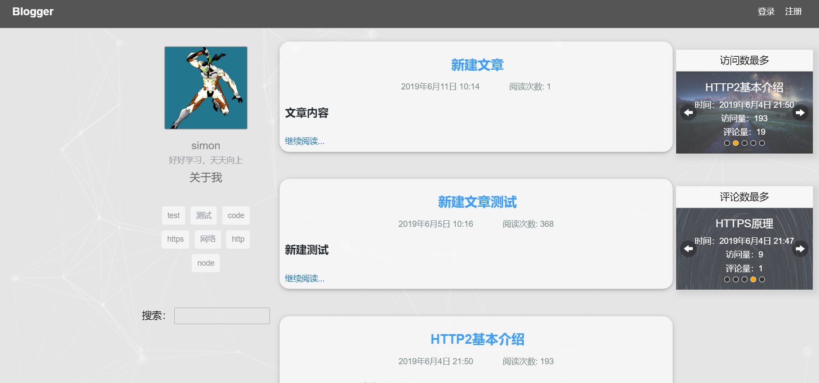819x383 pixels.
Task: Go to next slide in 访问数最多 carousel
Action: 800,113
